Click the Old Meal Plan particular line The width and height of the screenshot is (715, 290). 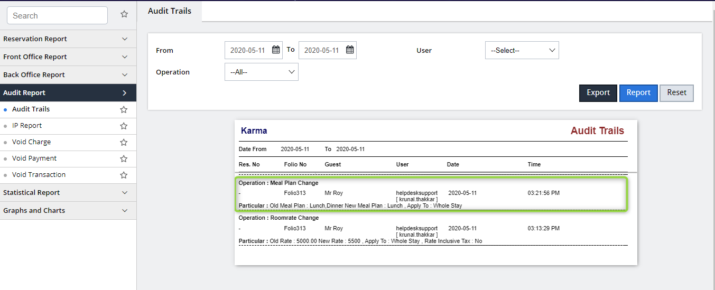point(350,205)
